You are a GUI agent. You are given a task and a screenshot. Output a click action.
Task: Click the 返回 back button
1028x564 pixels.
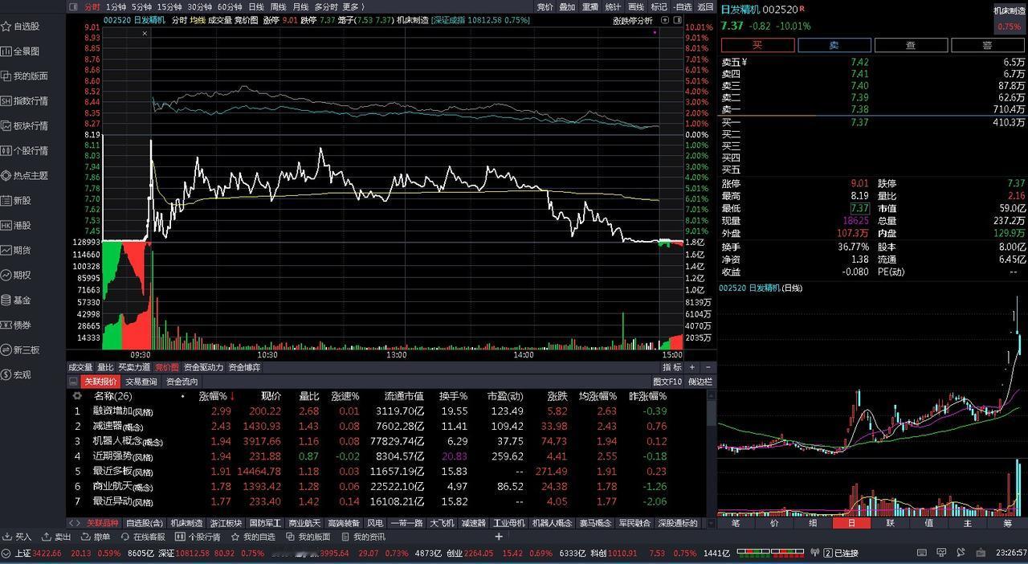pos(705,6)
